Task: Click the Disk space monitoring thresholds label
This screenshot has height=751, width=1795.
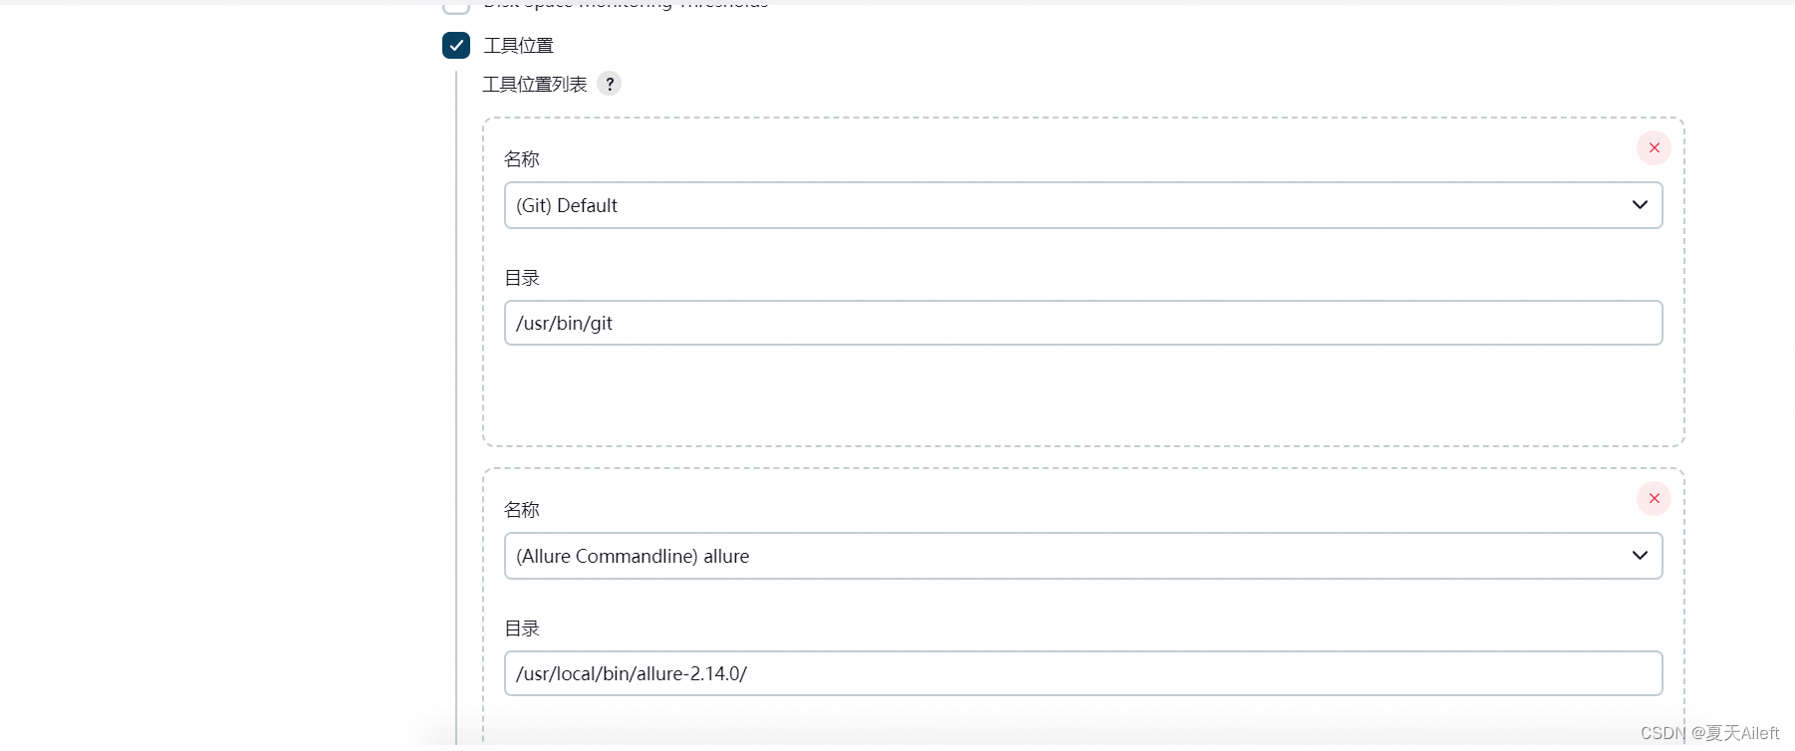Action: click(626, 4)
